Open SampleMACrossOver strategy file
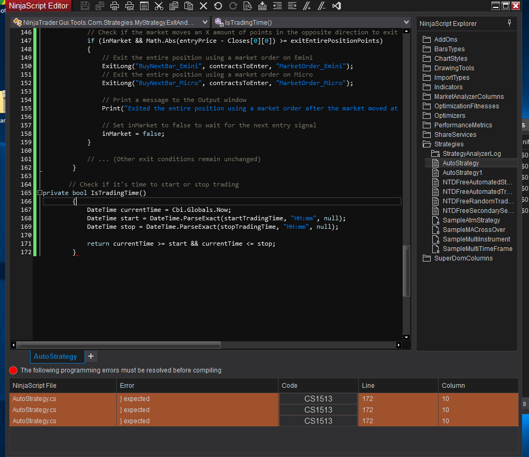This screenshot has width=529, height=457. point(474,230)
